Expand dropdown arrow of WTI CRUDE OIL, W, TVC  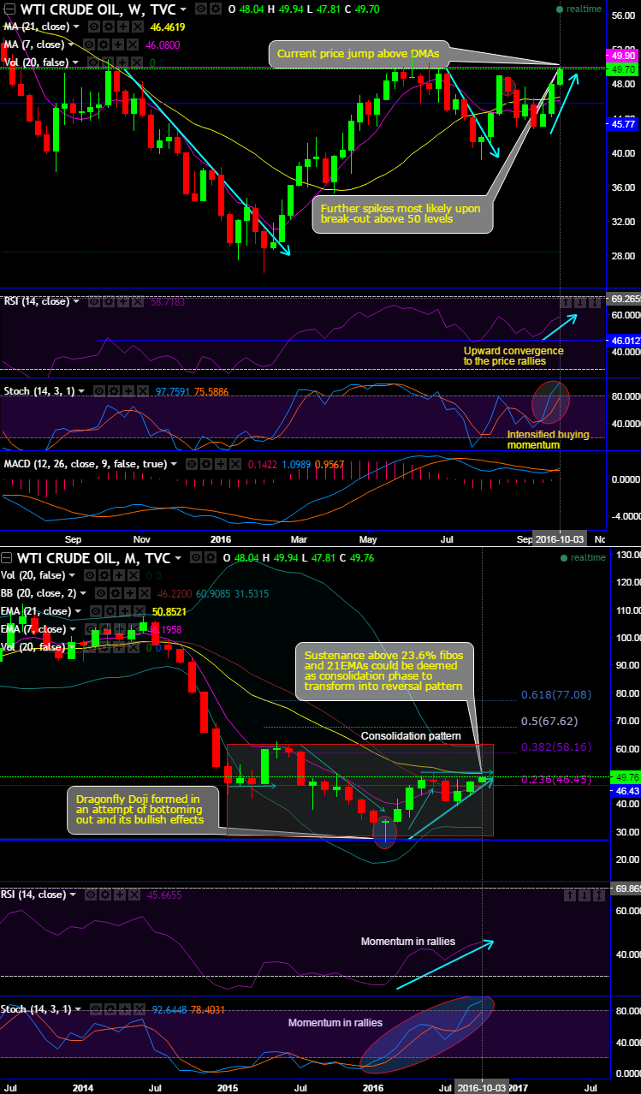click(183, 9)
